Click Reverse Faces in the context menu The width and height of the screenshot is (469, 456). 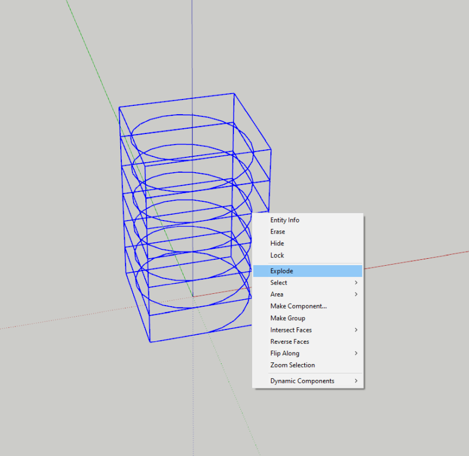click(x=290, y=341)
